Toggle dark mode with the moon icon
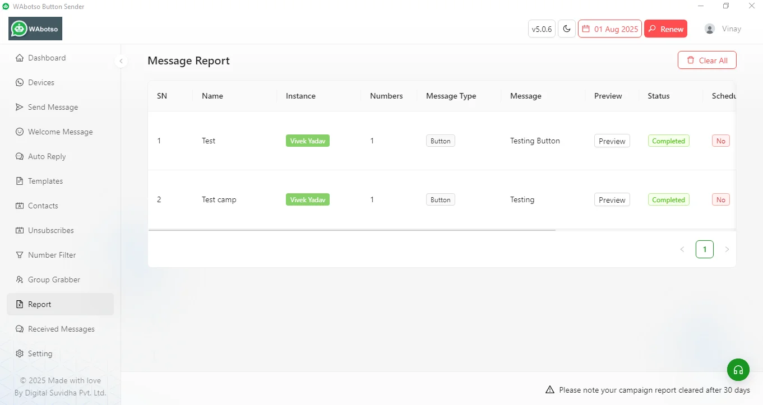 click(567, 29)
